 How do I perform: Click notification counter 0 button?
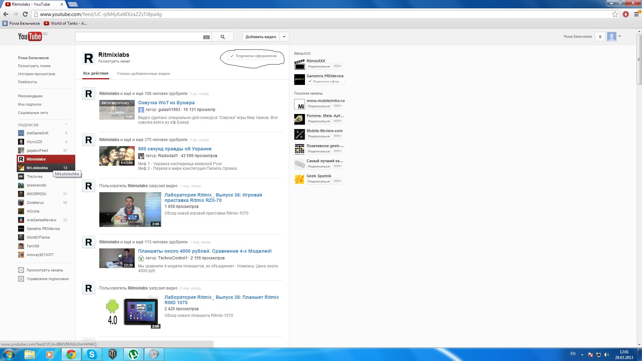[600, 37]
